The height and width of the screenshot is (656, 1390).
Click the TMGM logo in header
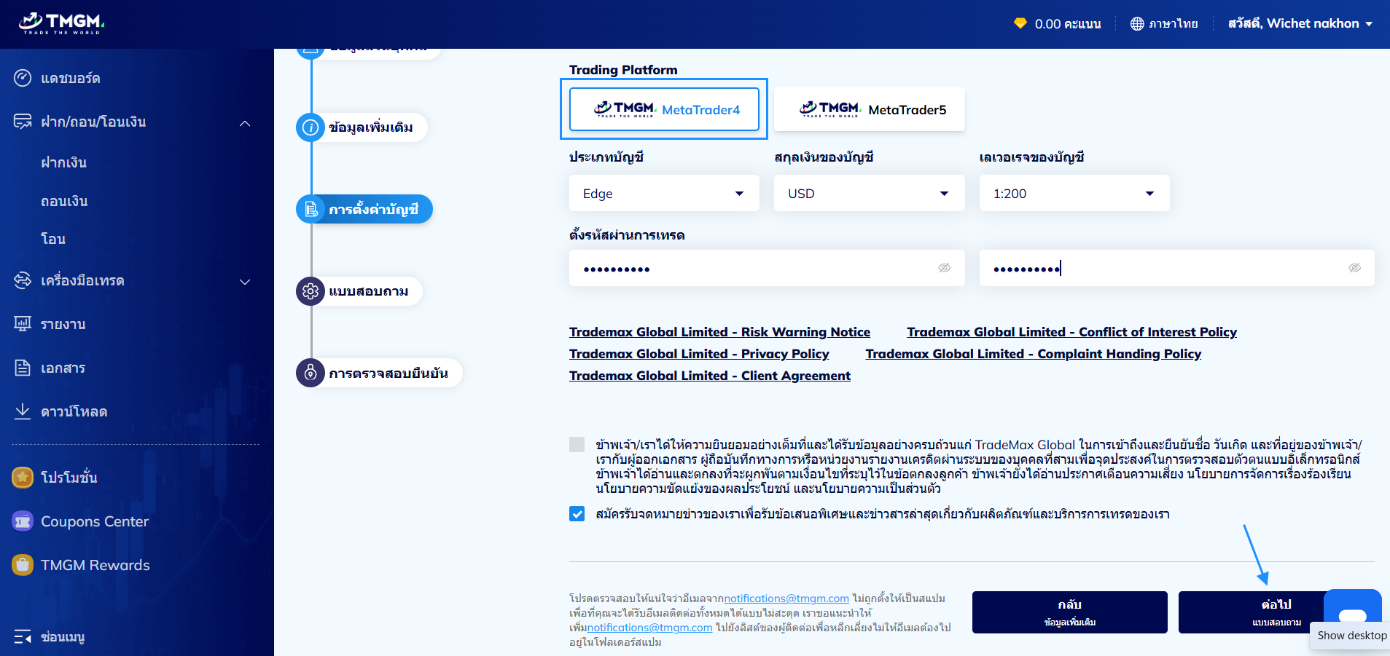click(62, 23)
